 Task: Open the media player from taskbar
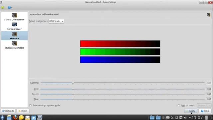pyautogui.click(x=34, y=117)
